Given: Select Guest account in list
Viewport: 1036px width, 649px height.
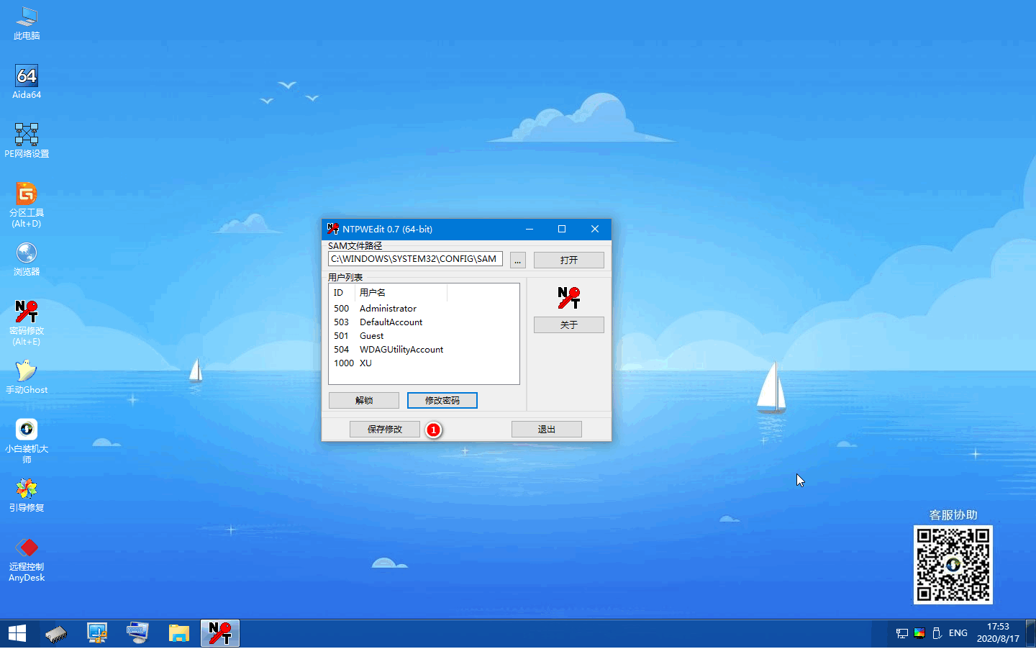Looking at the screenshot, I should point(371,336).
